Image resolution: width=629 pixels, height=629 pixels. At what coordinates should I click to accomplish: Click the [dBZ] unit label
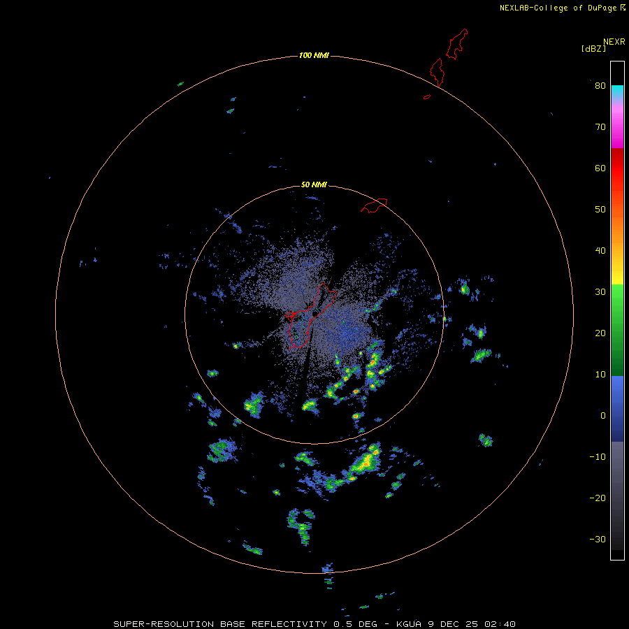(x=593, y=49)
